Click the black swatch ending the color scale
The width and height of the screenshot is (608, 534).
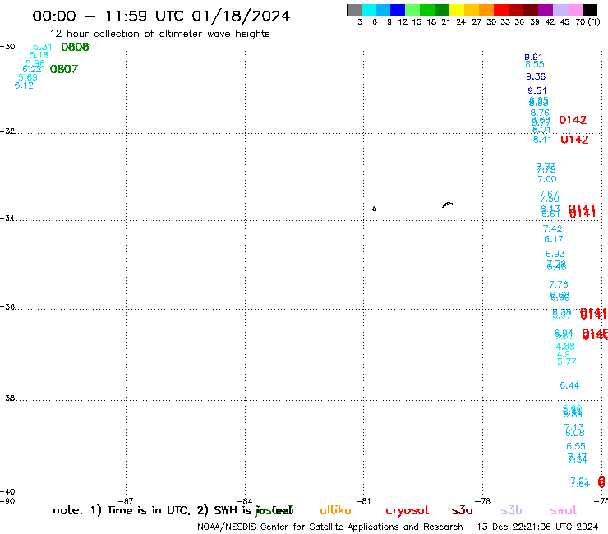590,10
